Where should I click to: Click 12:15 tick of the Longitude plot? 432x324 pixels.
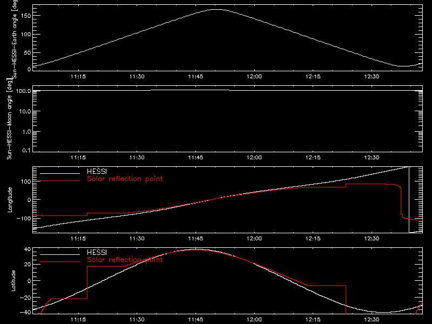pos(313,239)
